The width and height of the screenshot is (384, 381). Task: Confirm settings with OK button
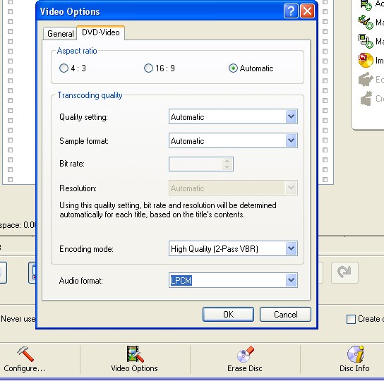(x=228, y=315)
